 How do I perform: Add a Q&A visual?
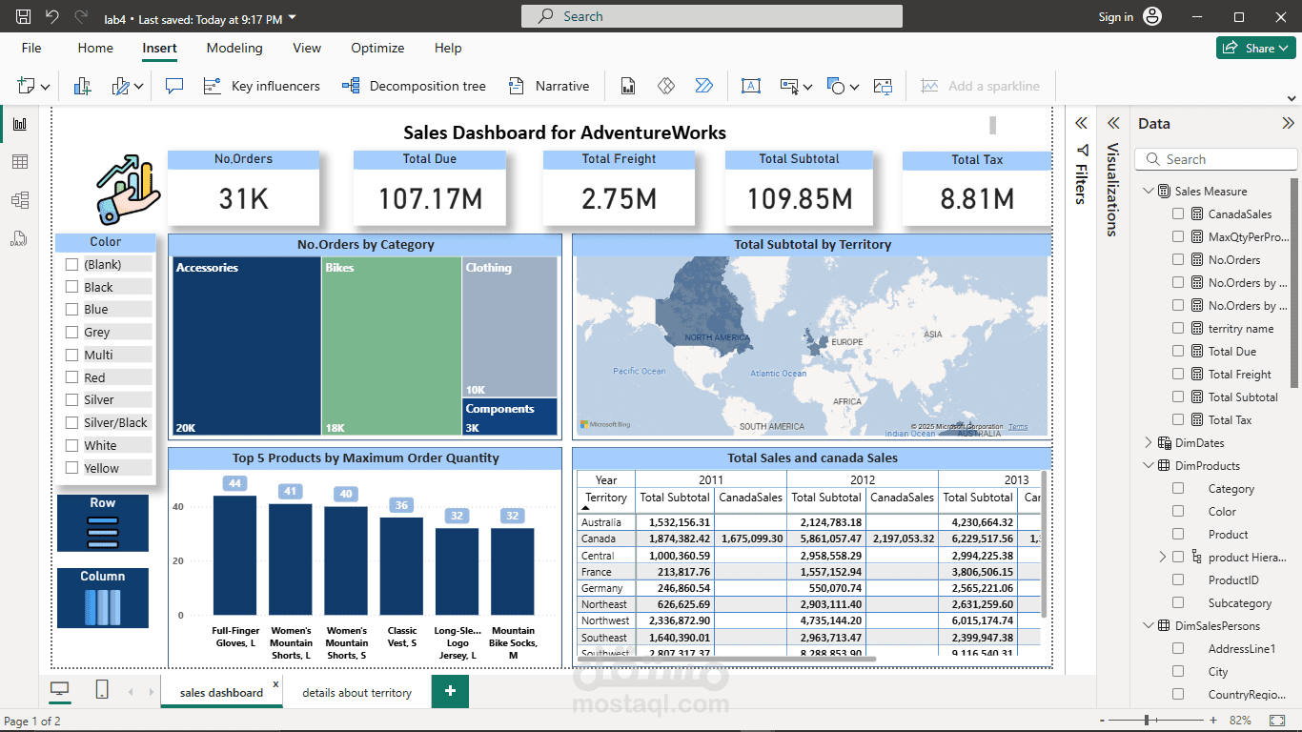click(173, 86)
